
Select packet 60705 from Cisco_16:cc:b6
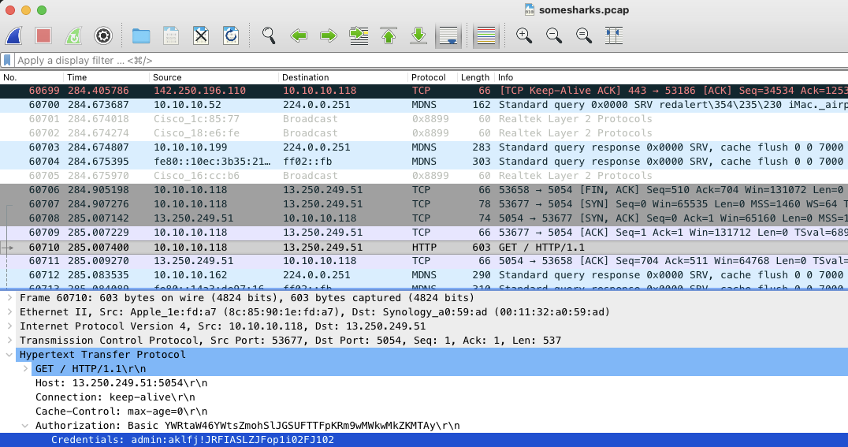(x=424, y=175)
